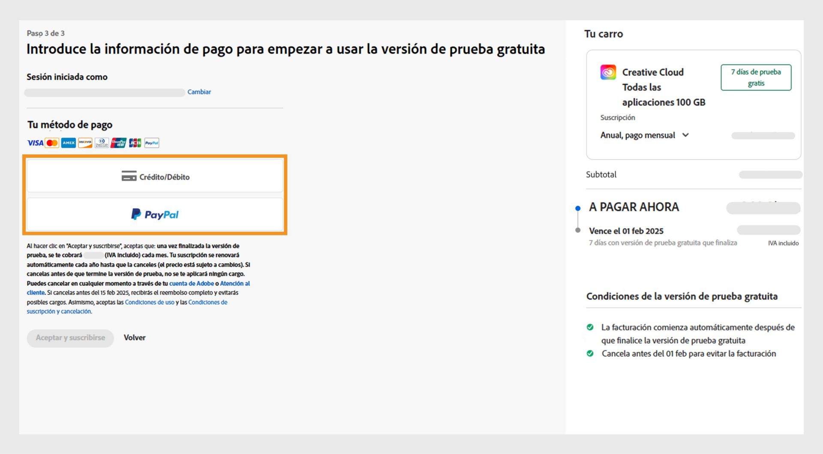Click 'Condiciones de la versión de prueba gratuita' heading
Image resolution: width=823 pixels, height=454 pixels.
682,297
